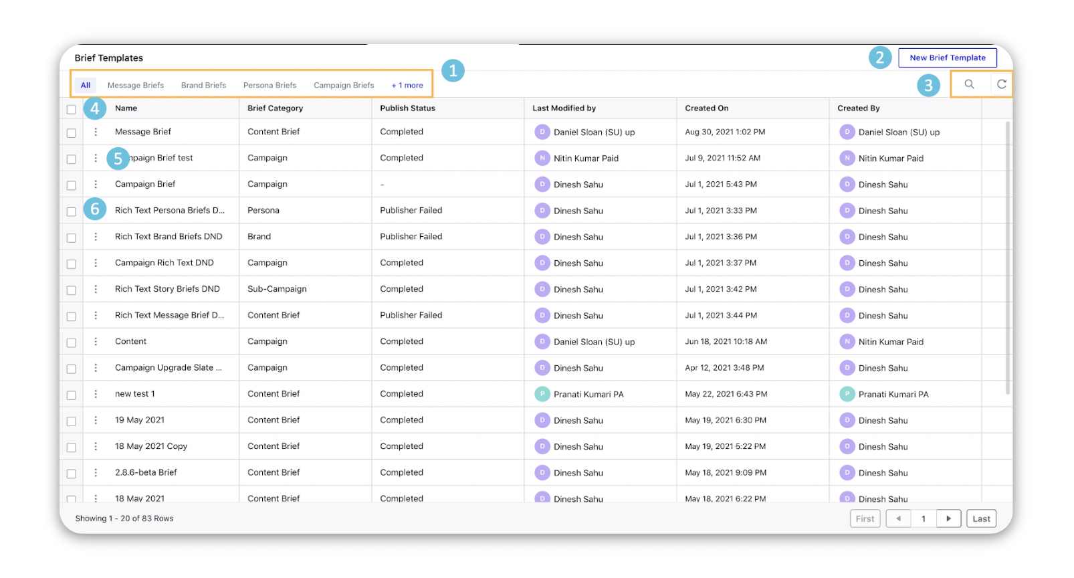Click 'Aug 30, 2021 1:02 PM' date cell
Image resolution: width=1074 pixels, height=578 pixels.
point(725,132)
